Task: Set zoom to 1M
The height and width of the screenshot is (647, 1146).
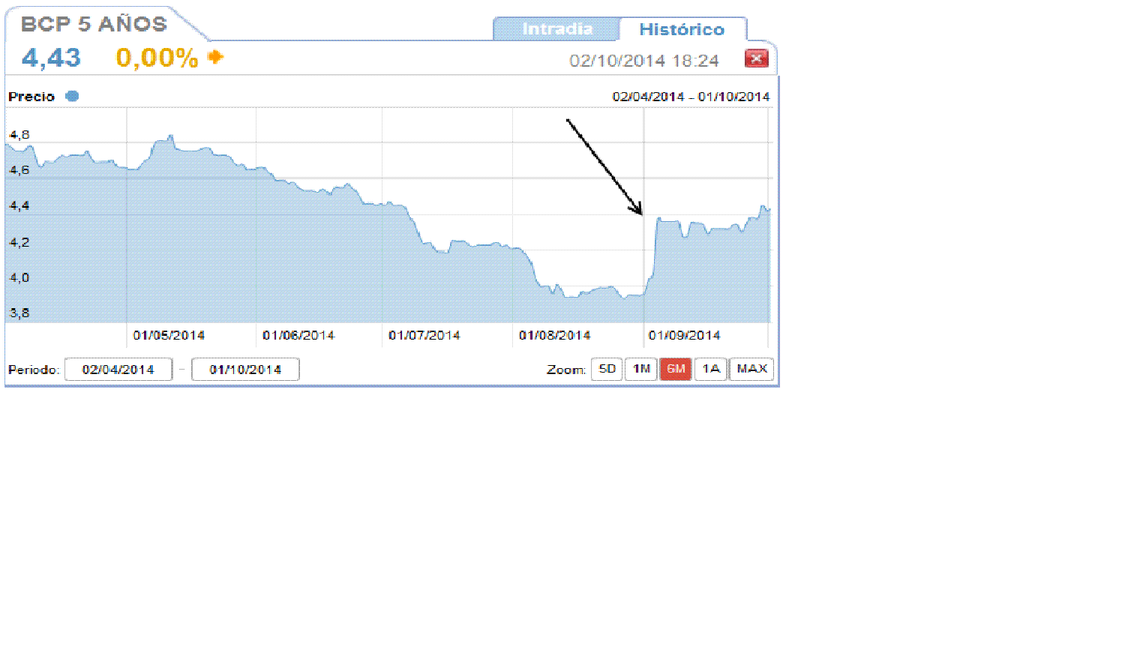Action: point(641,369)
